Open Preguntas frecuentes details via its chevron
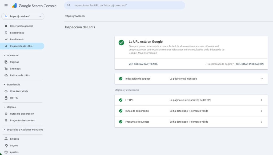The height and width of the screenshot is (155, 273). 262,122
